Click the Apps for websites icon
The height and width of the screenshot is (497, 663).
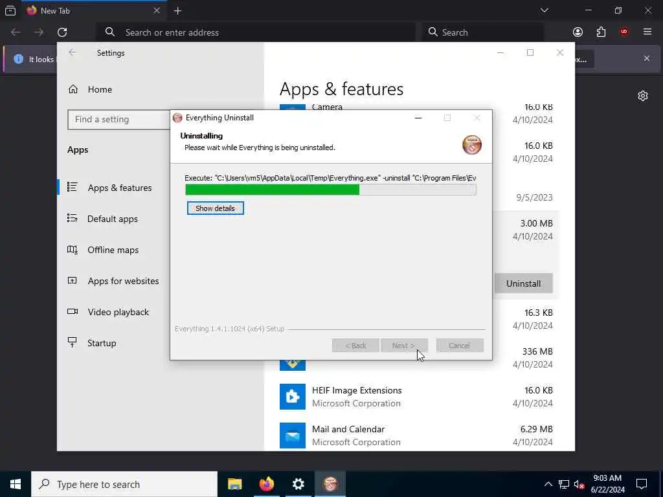73,280
